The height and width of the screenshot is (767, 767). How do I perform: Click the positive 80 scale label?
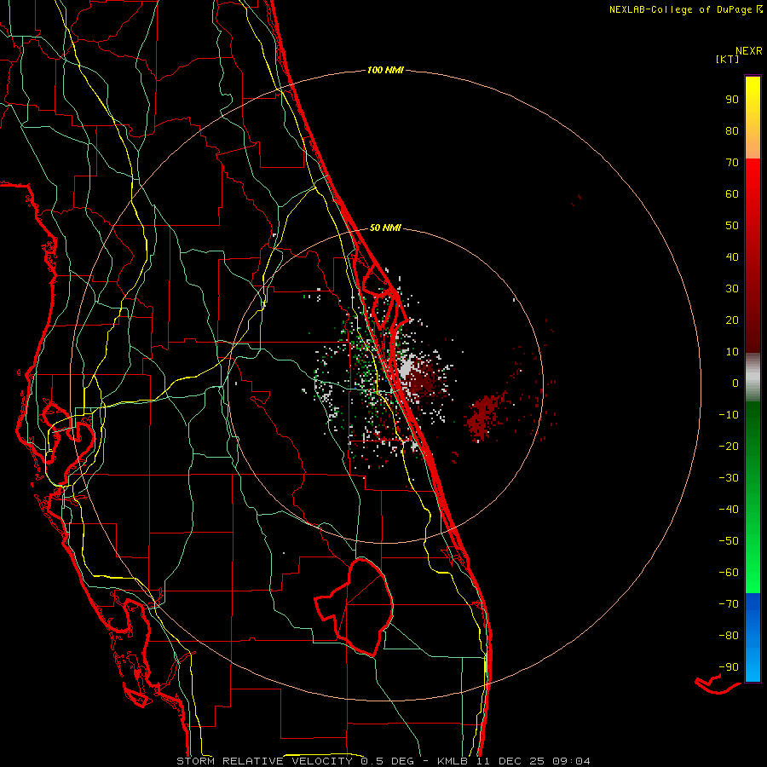[x=732, y=131]
